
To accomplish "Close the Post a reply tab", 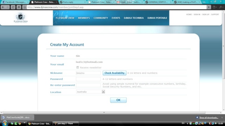I will [85, 2].
